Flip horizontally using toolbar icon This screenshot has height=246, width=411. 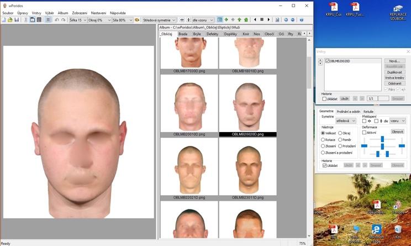click(182, 20)
